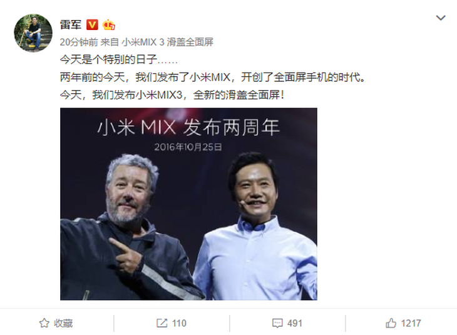Expand the post options chevron menu
The width and height of the screenshot is (457, 335).
point(440,18)
